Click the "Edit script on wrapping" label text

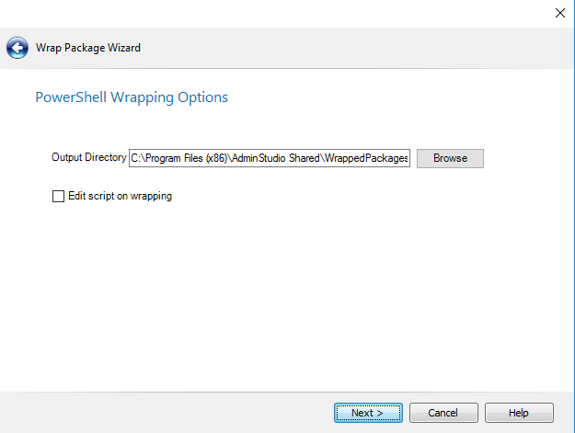120,196
